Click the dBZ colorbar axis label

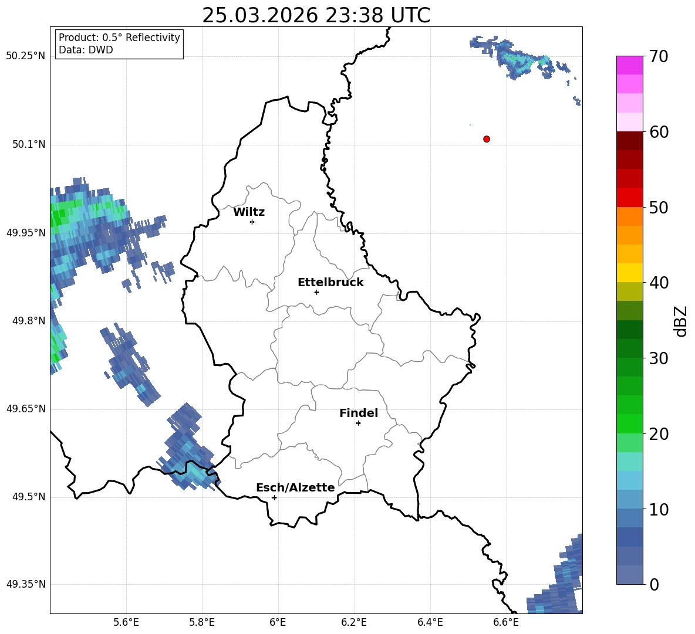click(681, 321)
